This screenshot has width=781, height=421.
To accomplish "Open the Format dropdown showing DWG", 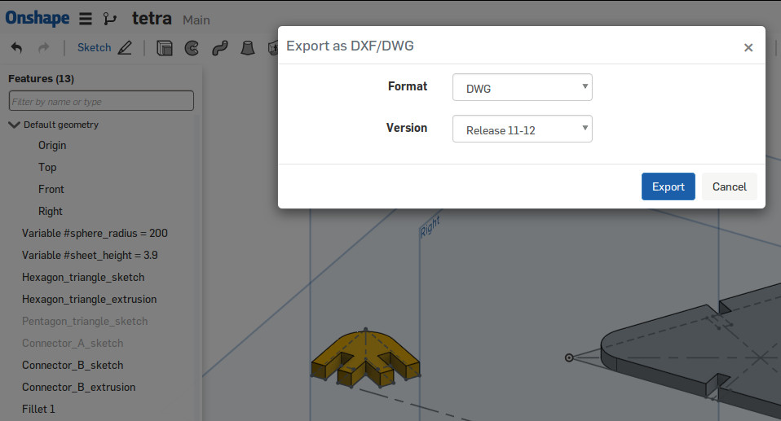I will pyautogui.click(x=522, y=87).
